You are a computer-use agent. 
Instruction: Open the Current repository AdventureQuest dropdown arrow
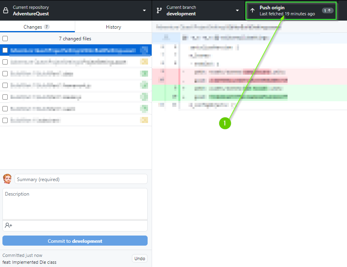point(144,10)
